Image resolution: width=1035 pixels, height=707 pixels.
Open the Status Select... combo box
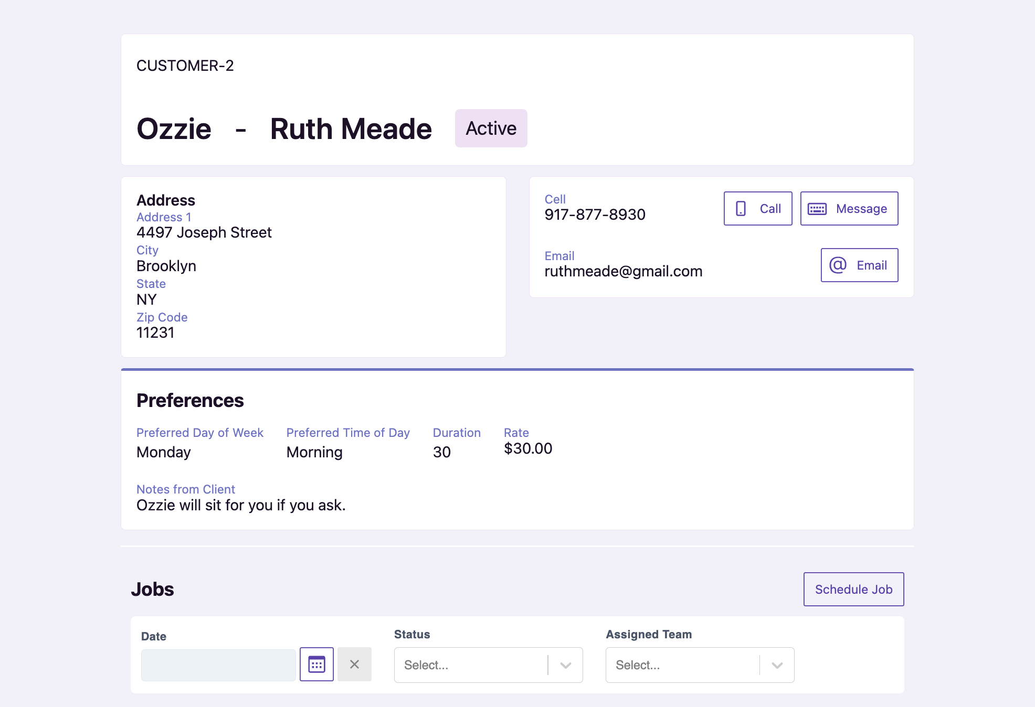(x=471, y=665)
